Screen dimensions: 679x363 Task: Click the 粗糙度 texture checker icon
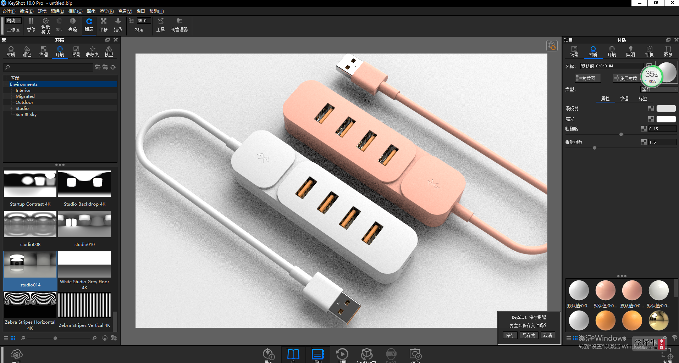644,129
